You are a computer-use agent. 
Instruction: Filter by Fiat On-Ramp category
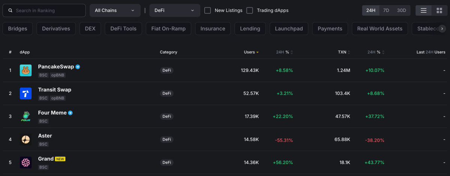pyautogui.click(x=168, y=28)
